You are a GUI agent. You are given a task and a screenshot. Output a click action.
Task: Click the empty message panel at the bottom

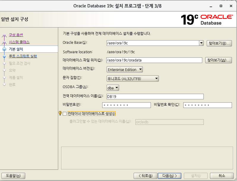point(147,158)
